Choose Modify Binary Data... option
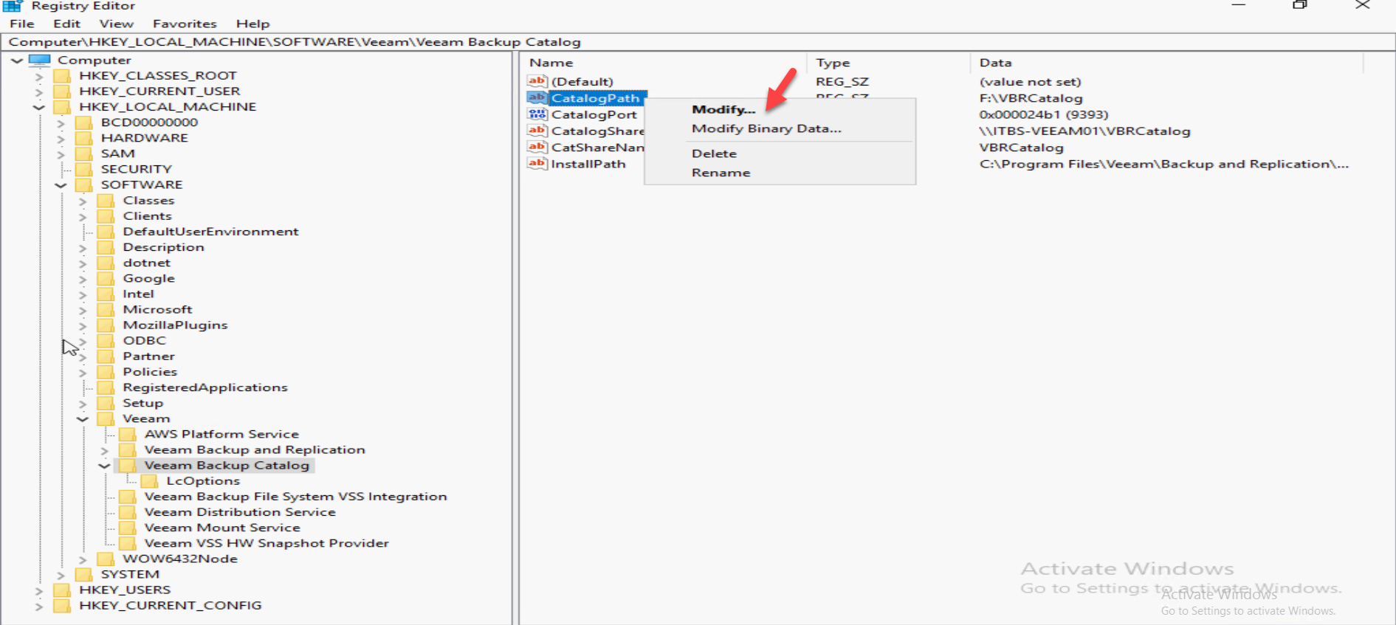Image resolution: width=1396 pixels, height=625 pixels. 766,128
